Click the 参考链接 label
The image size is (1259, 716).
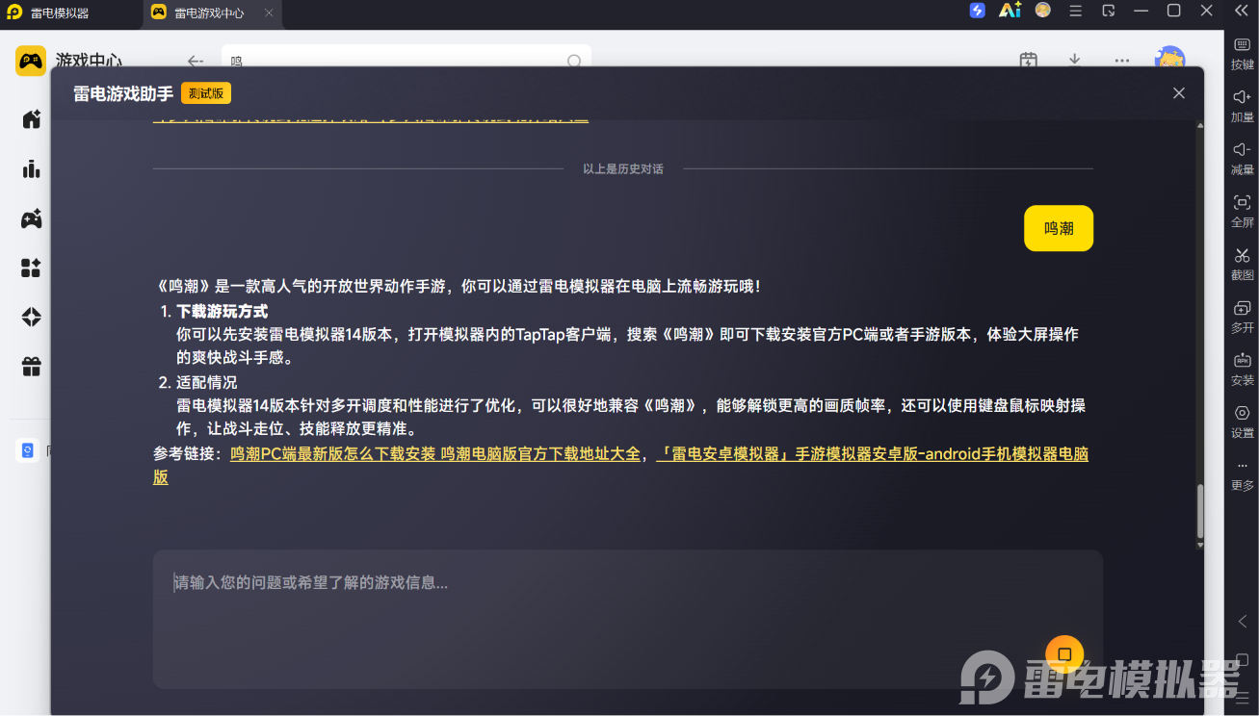(x=187, y=454)
